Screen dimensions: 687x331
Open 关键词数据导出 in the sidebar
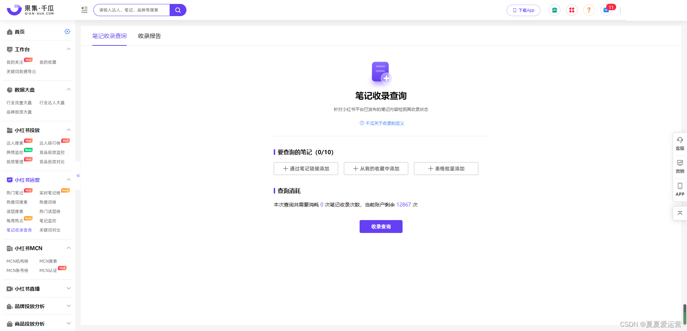tap(21, 72)
